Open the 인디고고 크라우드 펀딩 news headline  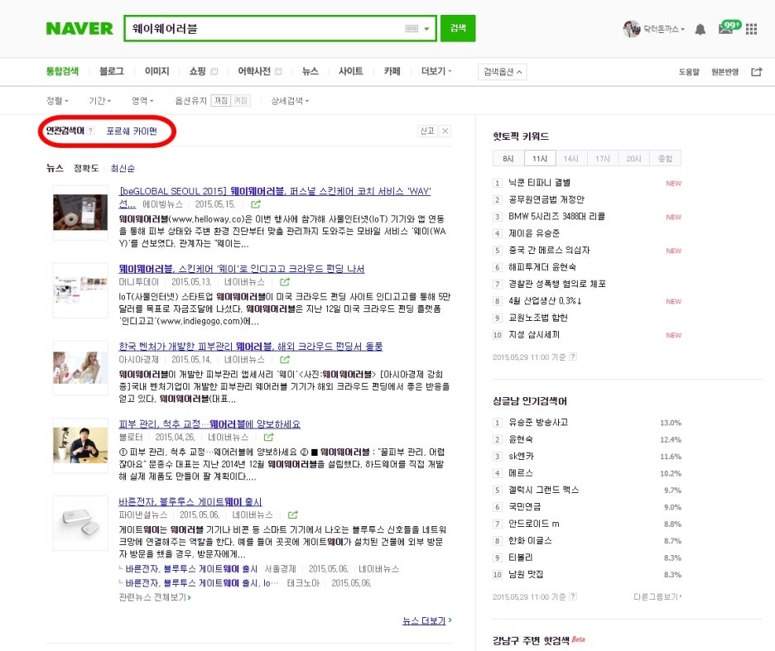click(x=241, y=269)
